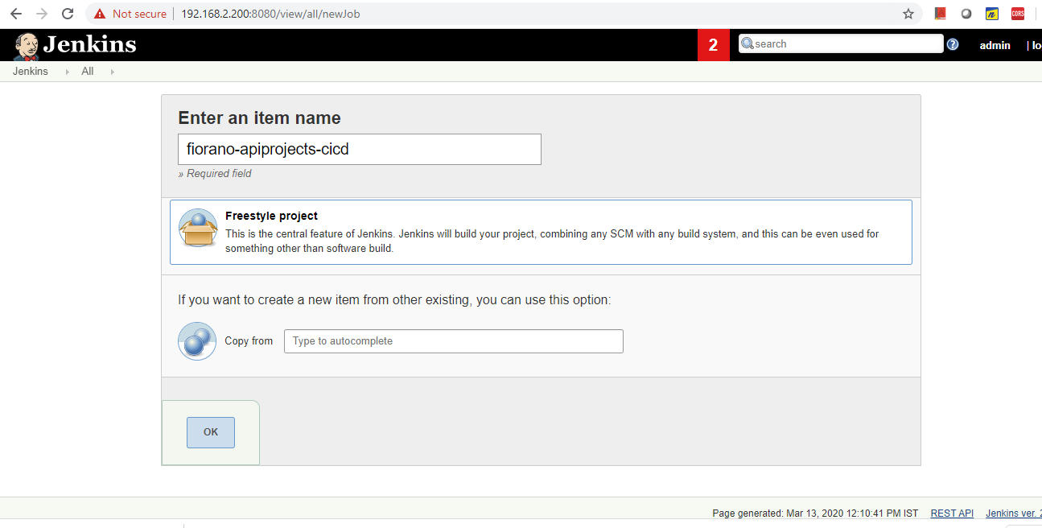Click the Not secure warning icon
Screen dimensions: 1042x528
(100, 14)
